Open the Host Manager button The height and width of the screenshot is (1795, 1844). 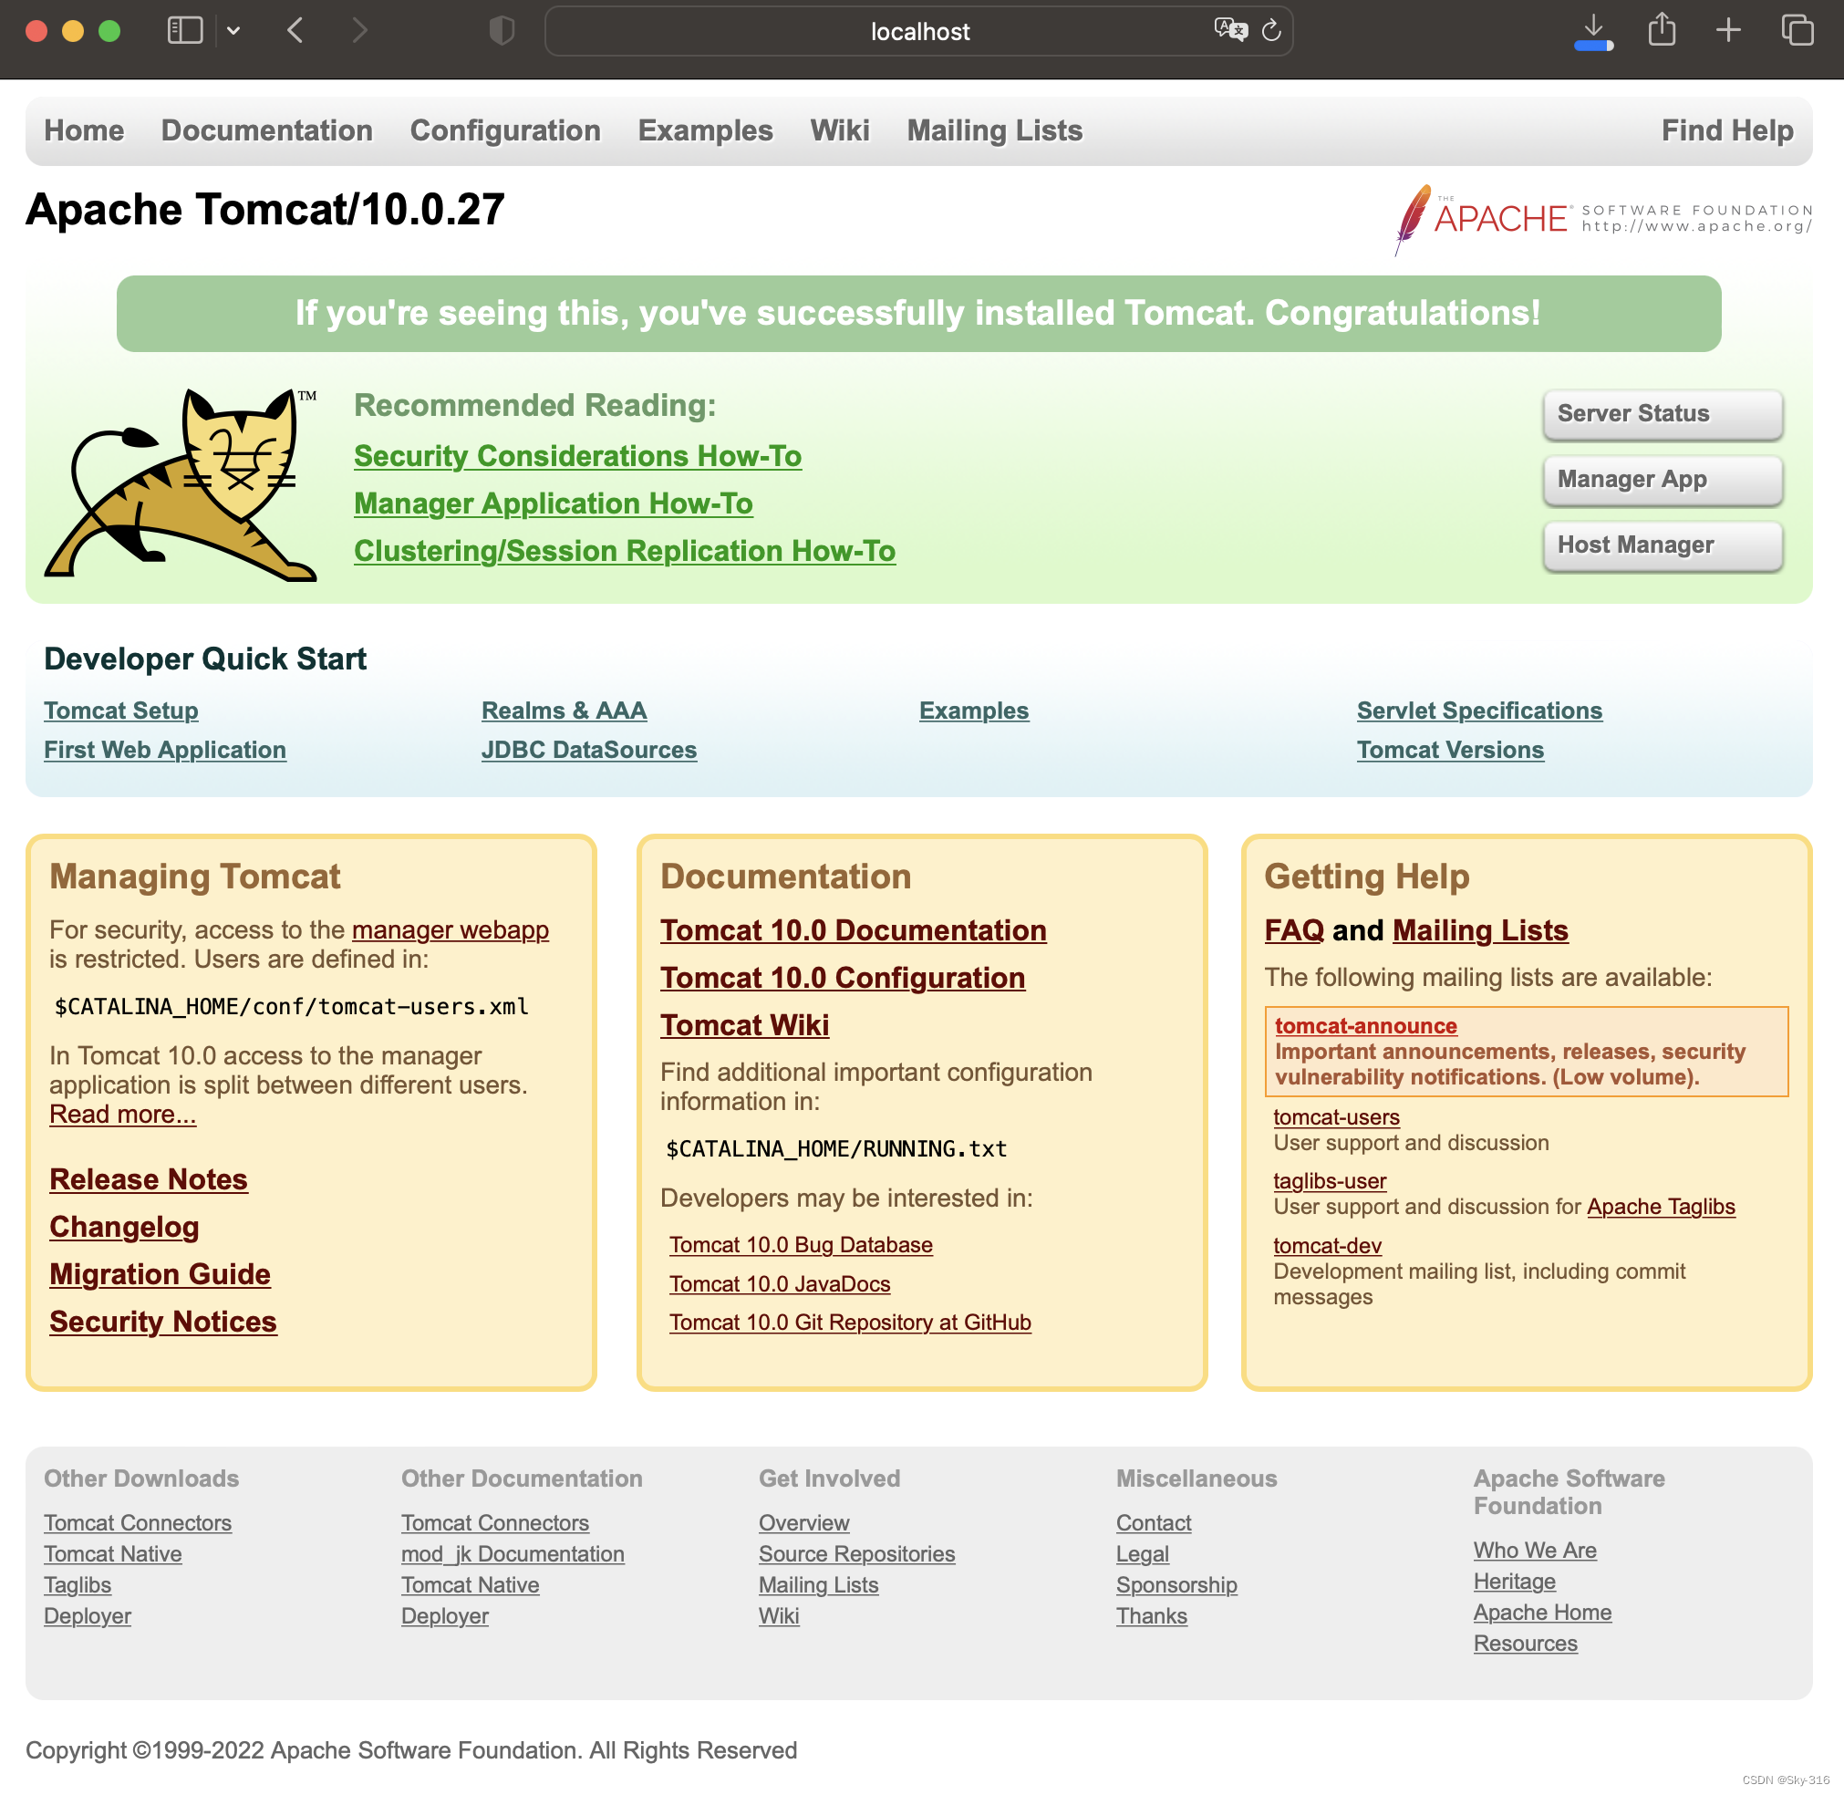coord(1663,545)
